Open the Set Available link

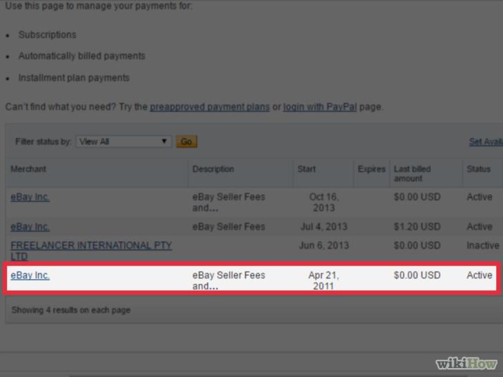[x=486, y=142]
